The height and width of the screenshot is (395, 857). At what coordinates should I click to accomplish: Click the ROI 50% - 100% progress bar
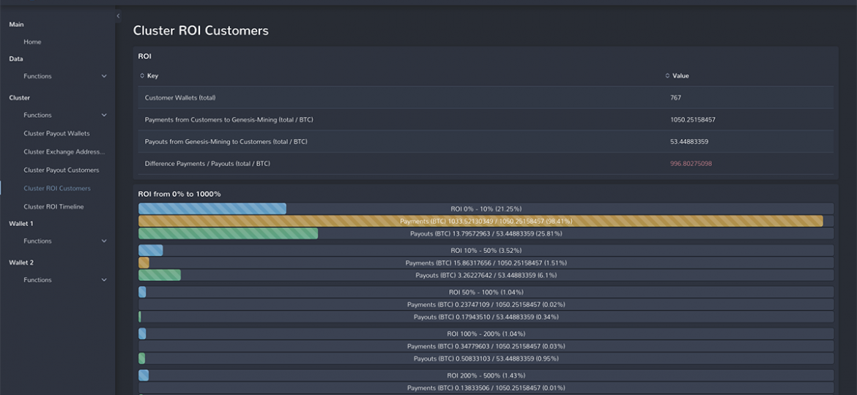[486, 292]
